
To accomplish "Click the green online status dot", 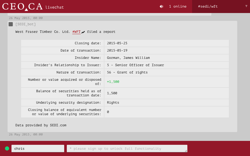I will pos(7,148).
